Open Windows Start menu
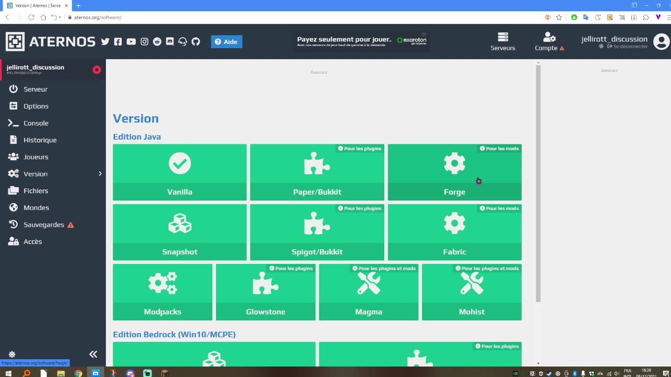This screenshot has height=377, width=671. (9, 373)
